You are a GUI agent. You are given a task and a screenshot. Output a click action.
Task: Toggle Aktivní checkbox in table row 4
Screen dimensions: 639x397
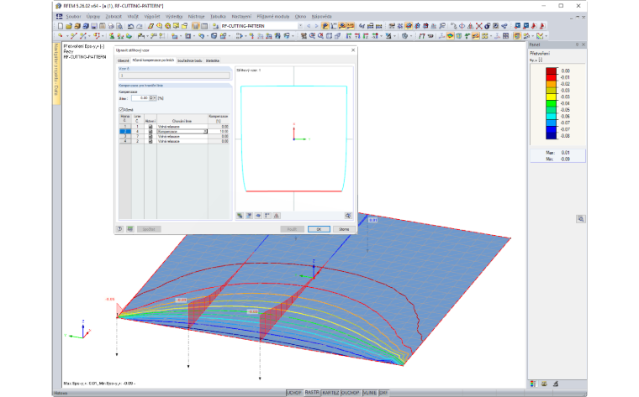point(151,141)
